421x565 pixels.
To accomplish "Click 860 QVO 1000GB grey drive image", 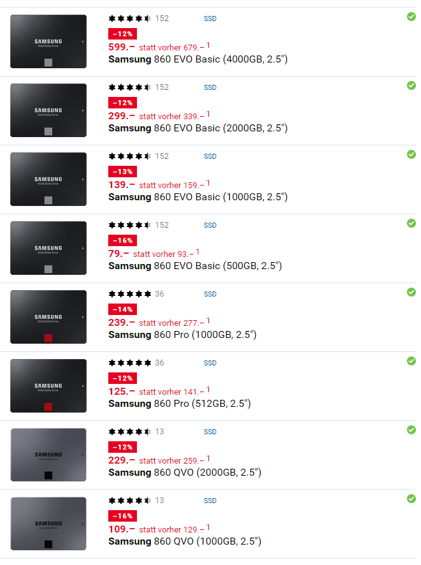I will coord(48,524).
